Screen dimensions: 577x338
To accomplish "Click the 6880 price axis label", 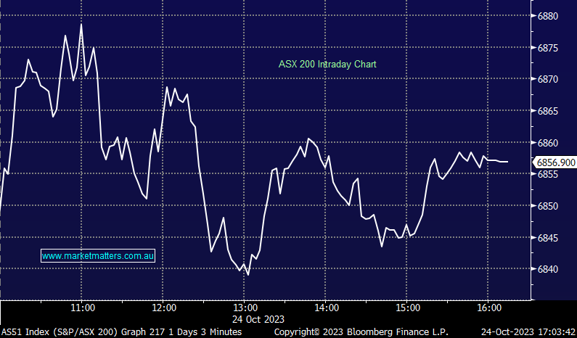I will point(549,16).
